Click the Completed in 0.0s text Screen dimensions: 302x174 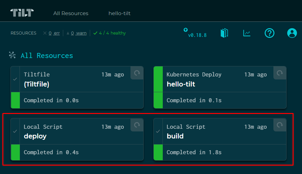[x=51, y=100]
